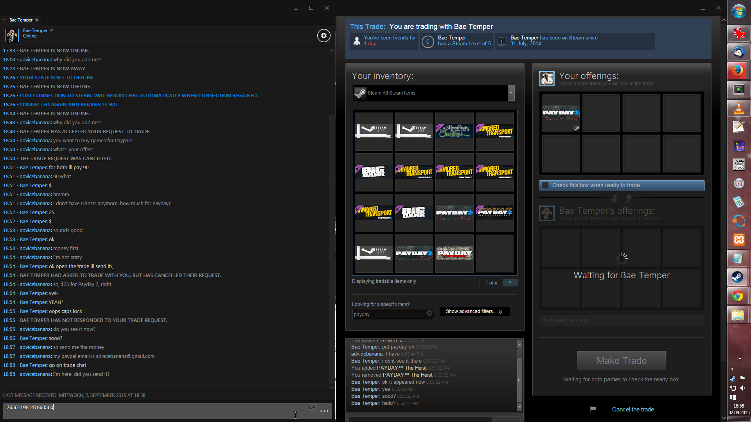Clear the payday search filter
The image size is (751, 422).
[429, 313]
